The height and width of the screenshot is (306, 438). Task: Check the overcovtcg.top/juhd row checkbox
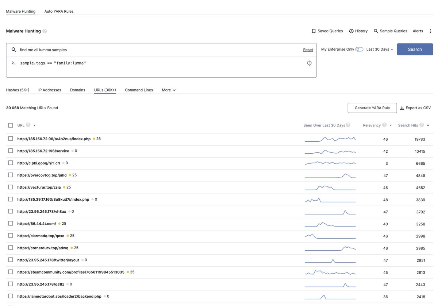coord(11,175)
